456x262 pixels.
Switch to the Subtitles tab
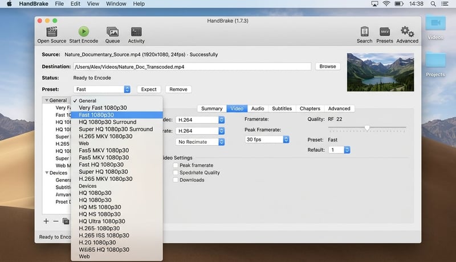pos(282,109)
